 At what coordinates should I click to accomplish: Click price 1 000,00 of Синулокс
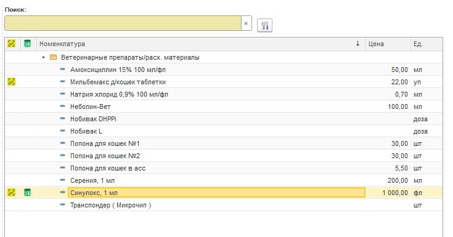[395, 193]
